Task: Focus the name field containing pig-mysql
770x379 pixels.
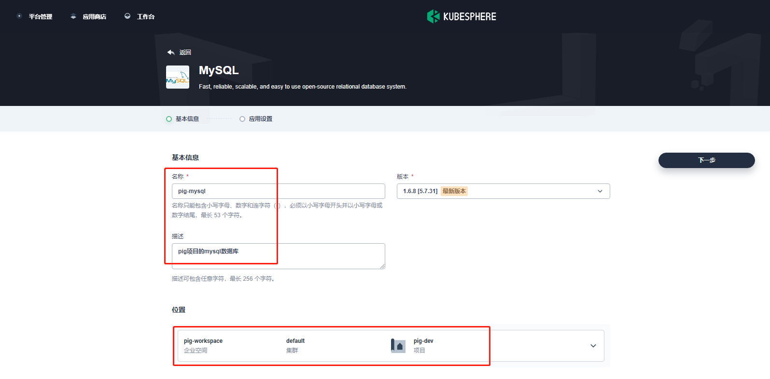Action: (x=279, y=191)
